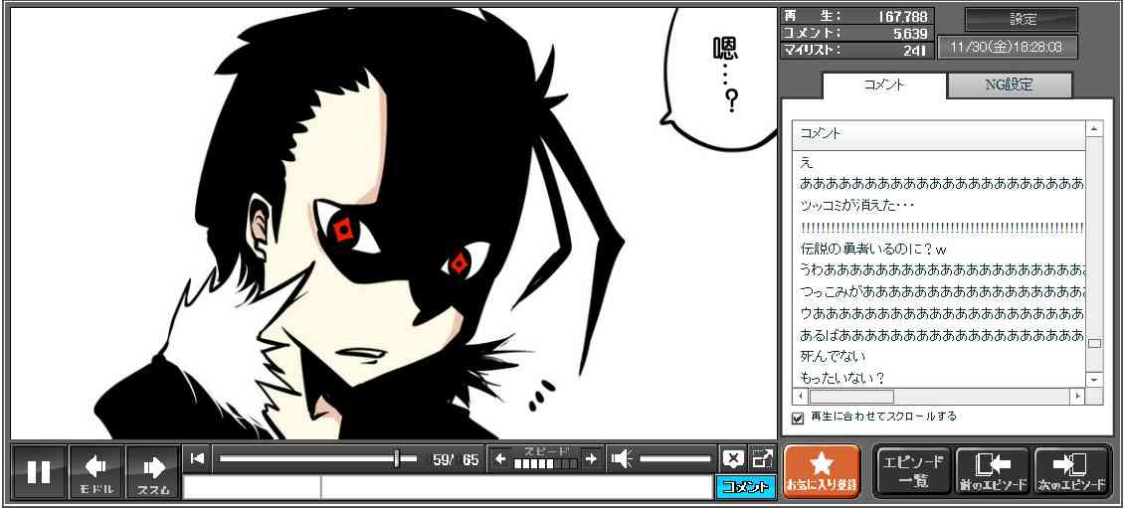Hide comments with the speech-bubble X icon

(x=733, y=458)
